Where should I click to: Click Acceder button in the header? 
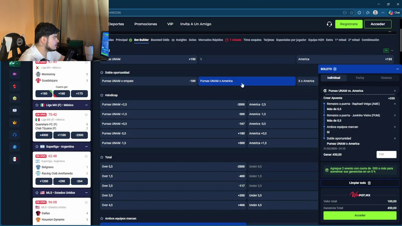click(x=378, y=24)
